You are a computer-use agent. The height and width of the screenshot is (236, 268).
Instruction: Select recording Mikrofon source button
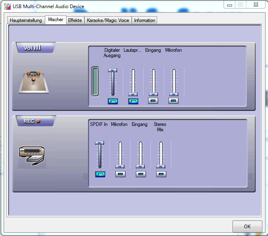(120, 174)
